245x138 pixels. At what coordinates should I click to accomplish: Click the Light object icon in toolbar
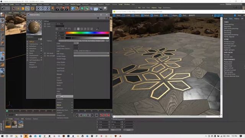point(105,8)
